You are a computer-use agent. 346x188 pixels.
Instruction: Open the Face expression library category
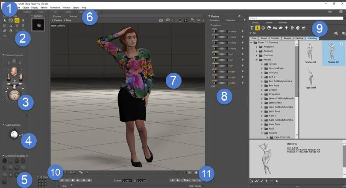click(x=263, y=28)
